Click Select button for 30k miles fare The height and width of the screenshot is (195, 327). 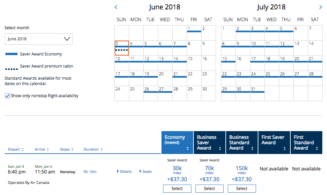[x=177, y=189]
